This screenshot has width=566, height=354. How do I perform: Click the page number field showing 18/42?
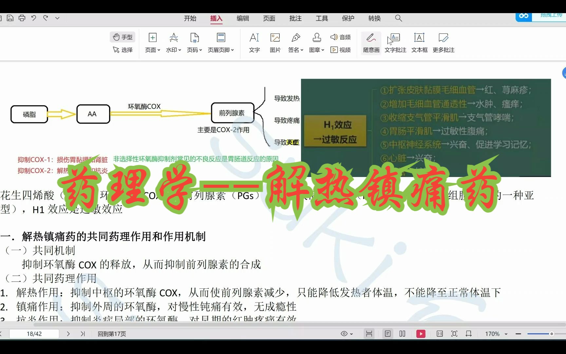[x=34, y=333]
